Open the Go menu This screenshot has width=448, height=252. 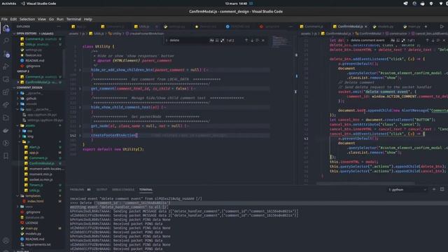pyautogui.click(x=51, y=19)
